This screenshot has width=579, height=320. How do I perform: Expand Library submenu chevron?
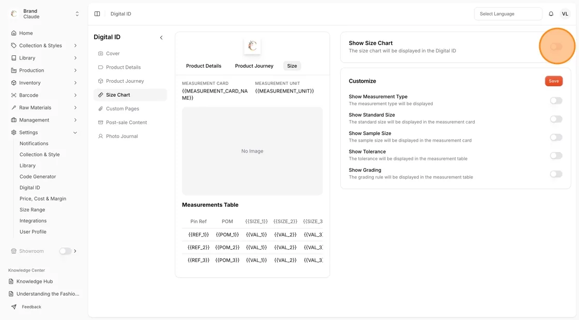[x=75, y=58]
